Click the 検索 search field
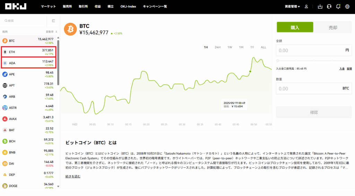Viewport: 355px width, 196px height. coord(24,20)
